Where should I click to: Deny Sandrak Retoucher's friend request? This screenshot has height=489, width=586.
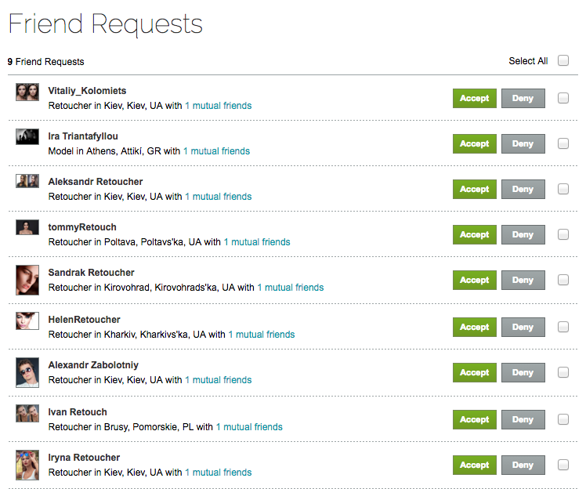(x=523, y=281)
